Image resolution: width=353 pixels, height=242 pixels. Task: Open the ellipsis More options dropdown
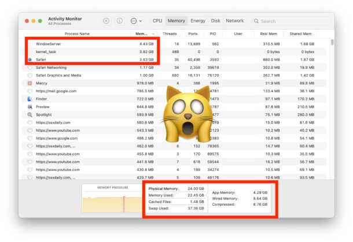(137, 21)
